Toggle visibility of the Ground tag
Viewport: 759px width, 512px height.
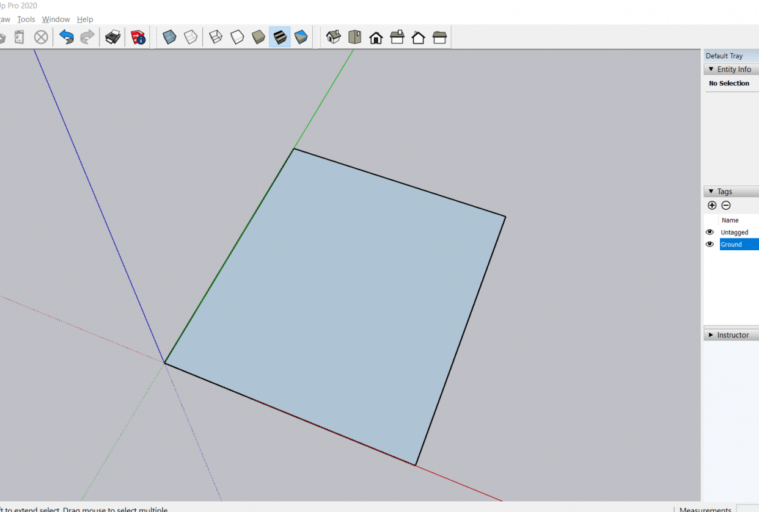point(710,244)
